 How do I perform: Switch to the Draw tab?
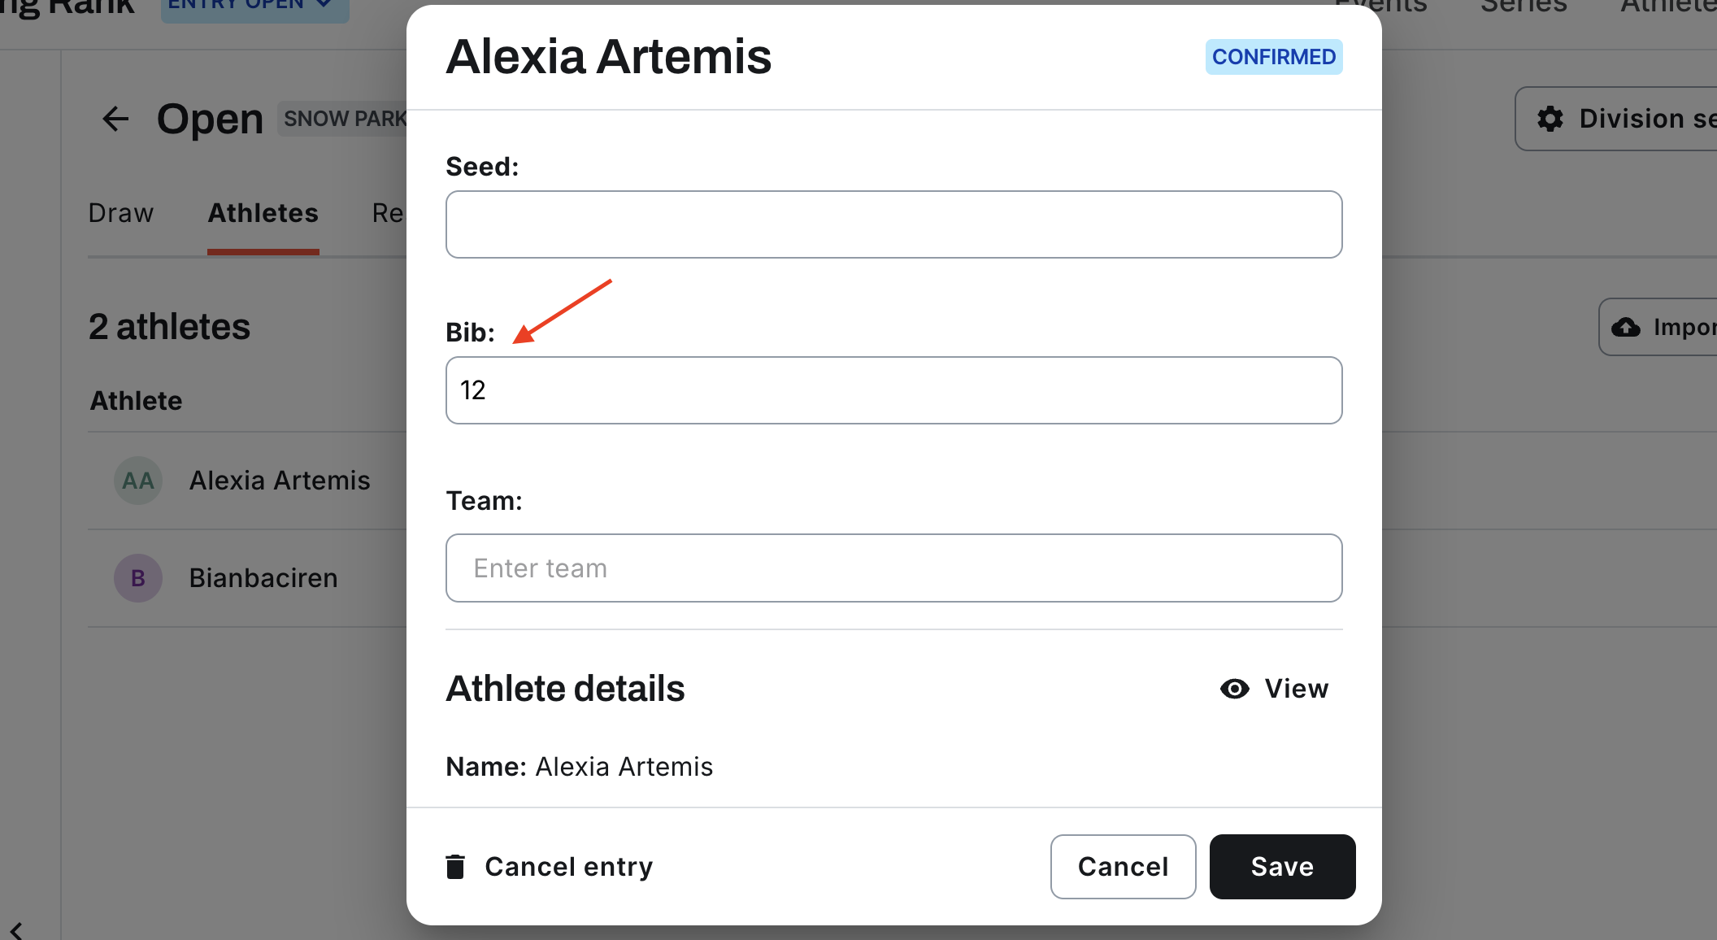point(120,213)
